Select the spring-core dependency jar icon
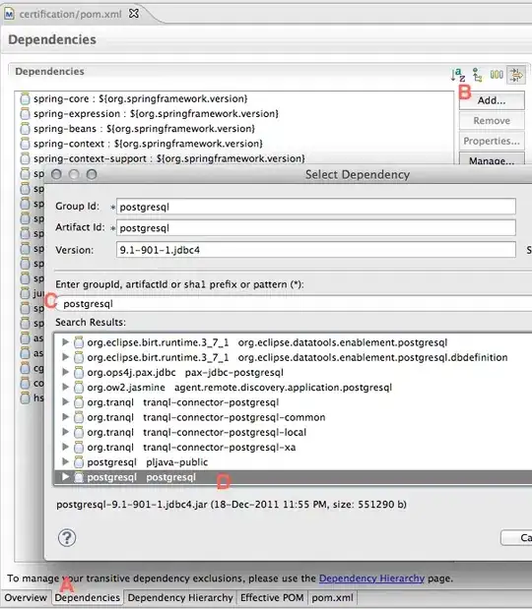Image resolution: width=532 pixels, height=609 pixels. 25,98
